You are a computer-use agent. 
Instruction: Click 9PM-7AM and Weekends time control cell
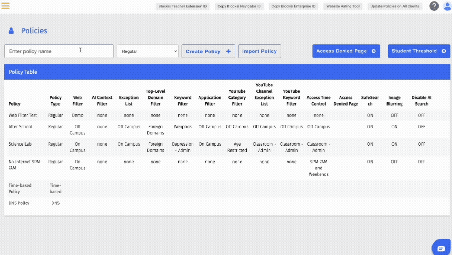(x=318, y=168)
